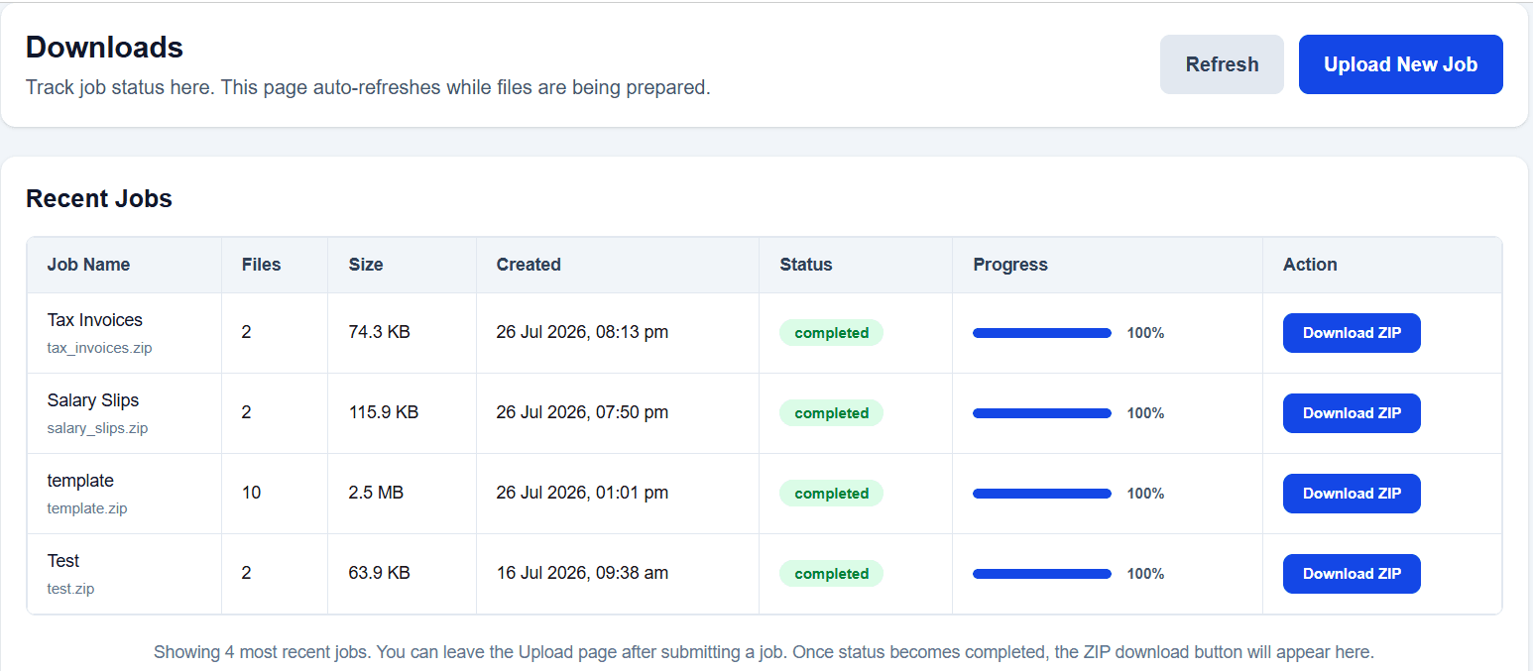
Task: Download ZIP for Salary Slips job
Action: pos(1352,413)
